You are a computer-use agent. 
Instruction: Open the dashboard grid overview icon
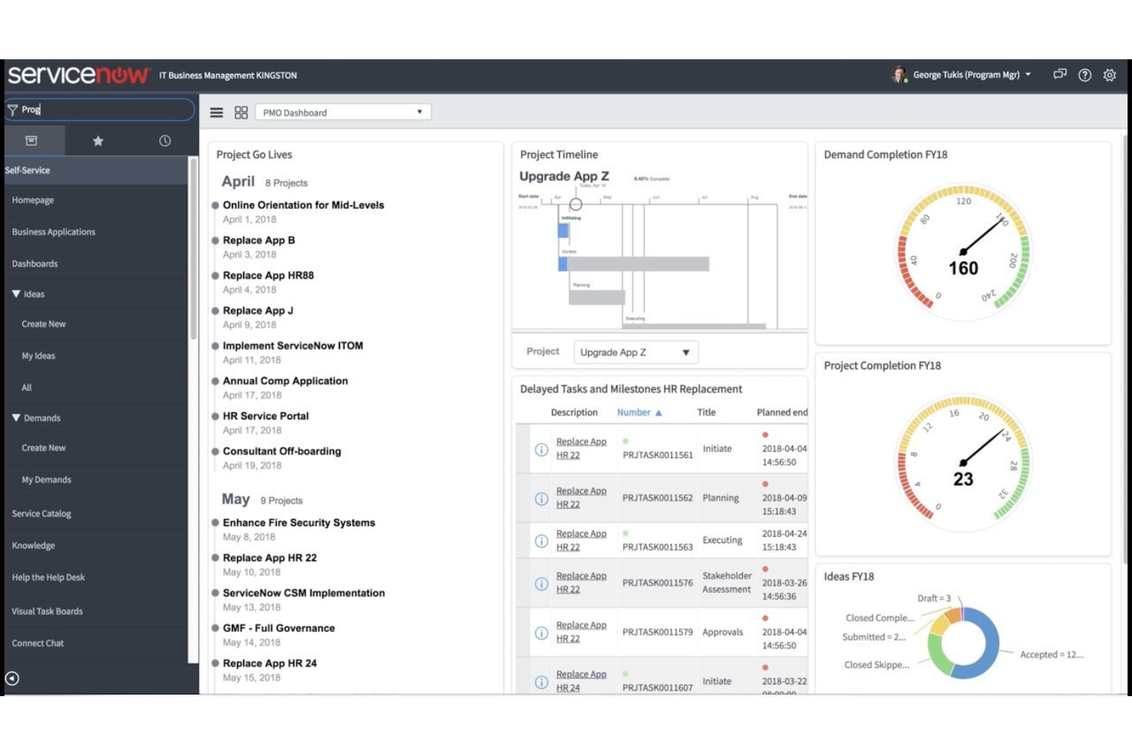[241, 112]
